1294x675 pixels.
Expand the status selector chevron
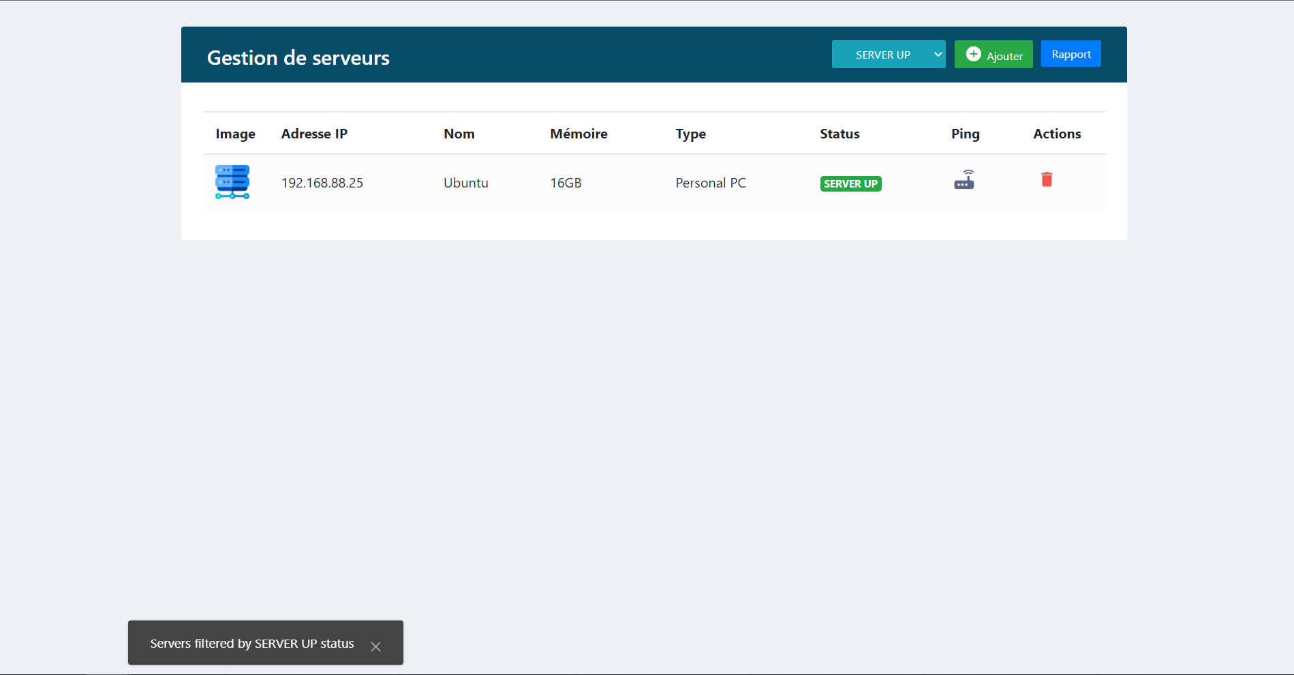tap(938, 54)
